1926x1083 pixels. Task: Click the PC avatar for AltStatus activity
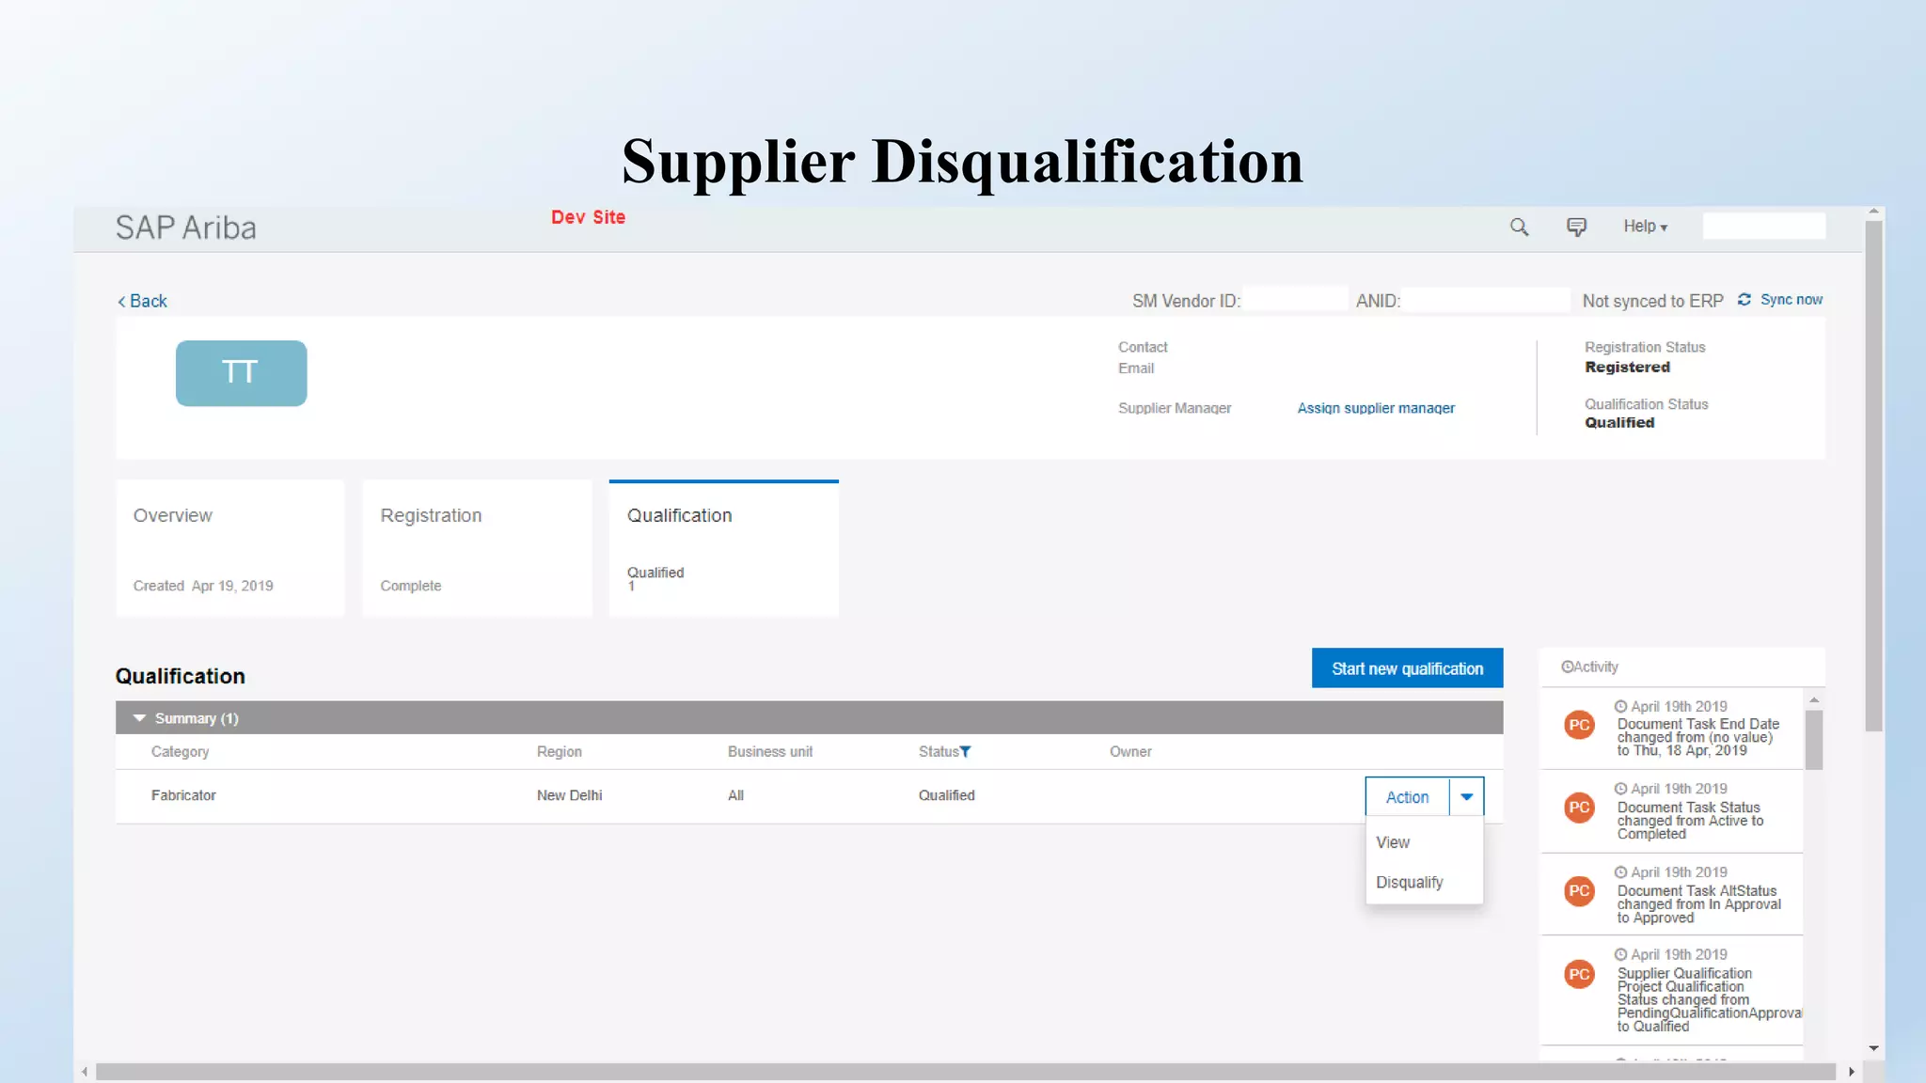pyautogui.click(x=1579, y=890)
